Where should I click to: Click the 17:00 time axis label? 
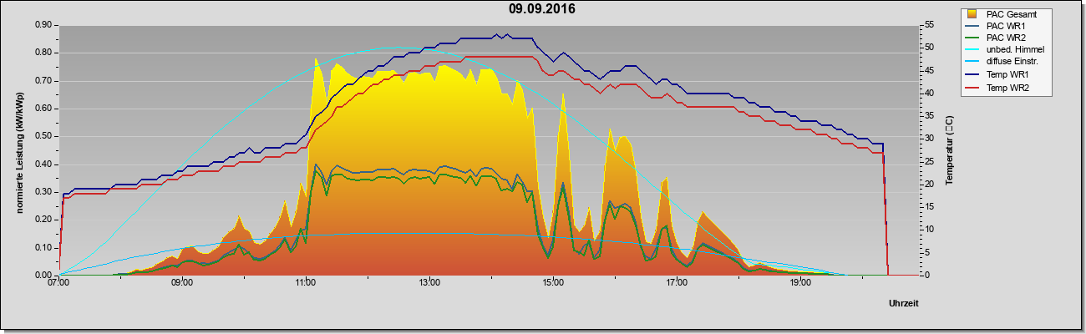pos(677,282)
